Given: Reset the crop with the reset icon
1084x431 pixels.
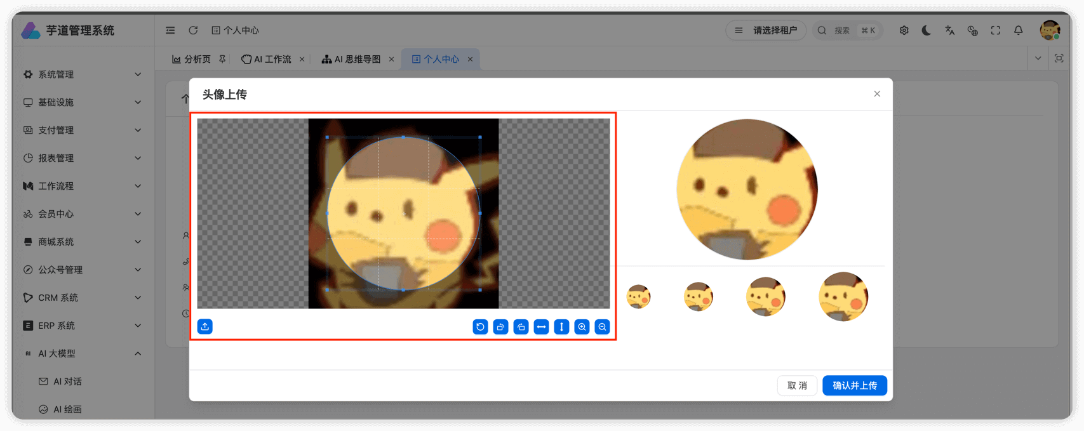Looking at the screenshot, I should 480,327.
